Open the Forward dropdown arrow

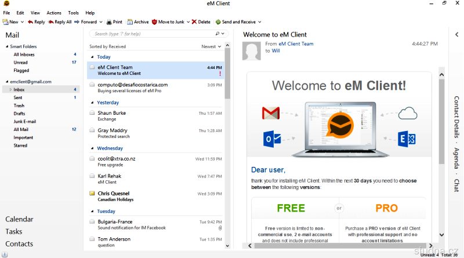[101, 22]
